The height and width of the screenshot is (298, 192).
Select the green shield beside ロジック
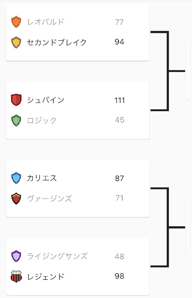pos(16,120)
